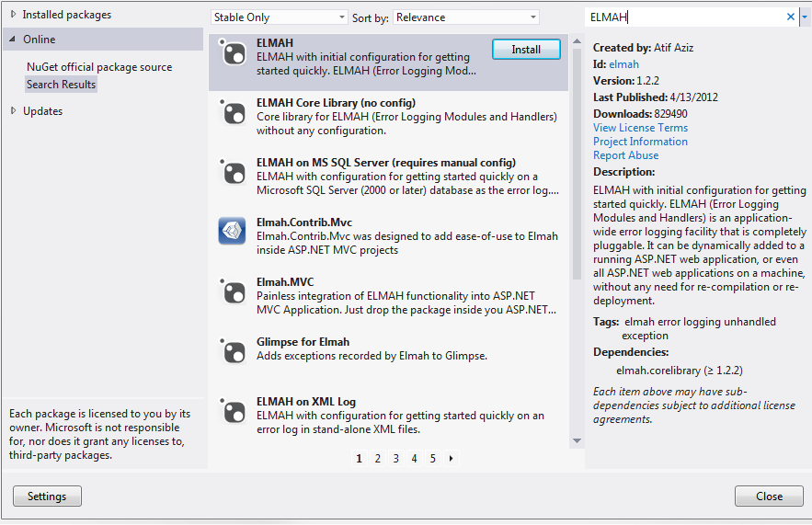This screenshot has height=525, width=812.
Task: Select Search Results in the tree
Action: point(61,85)
